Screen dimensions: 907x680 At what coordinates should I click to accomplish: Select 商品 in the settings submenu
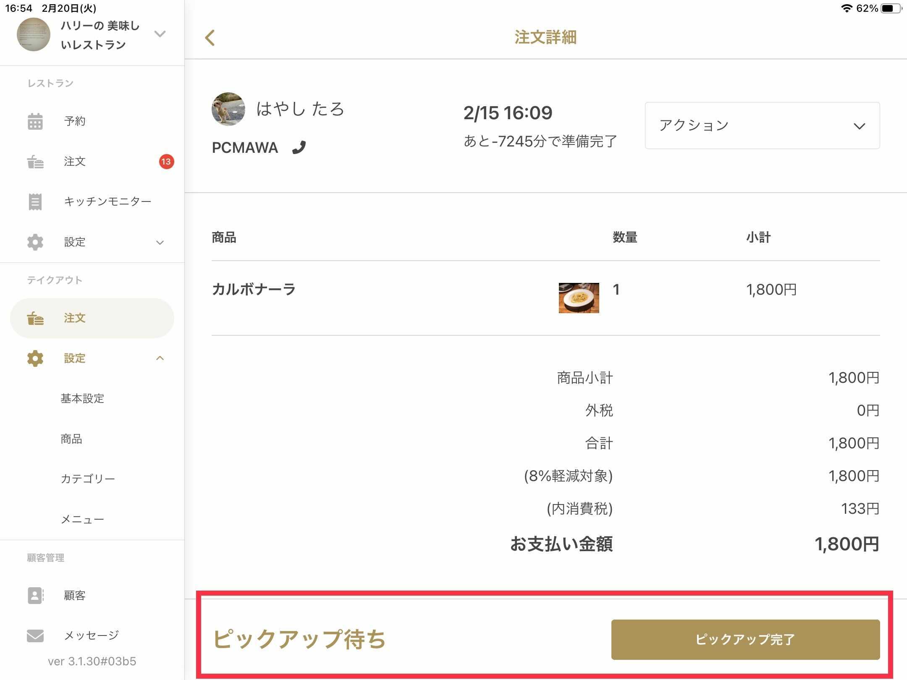coord(71,439)
